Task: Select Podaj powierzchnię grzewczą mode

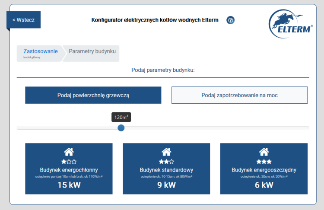Action: click(93, 95)
